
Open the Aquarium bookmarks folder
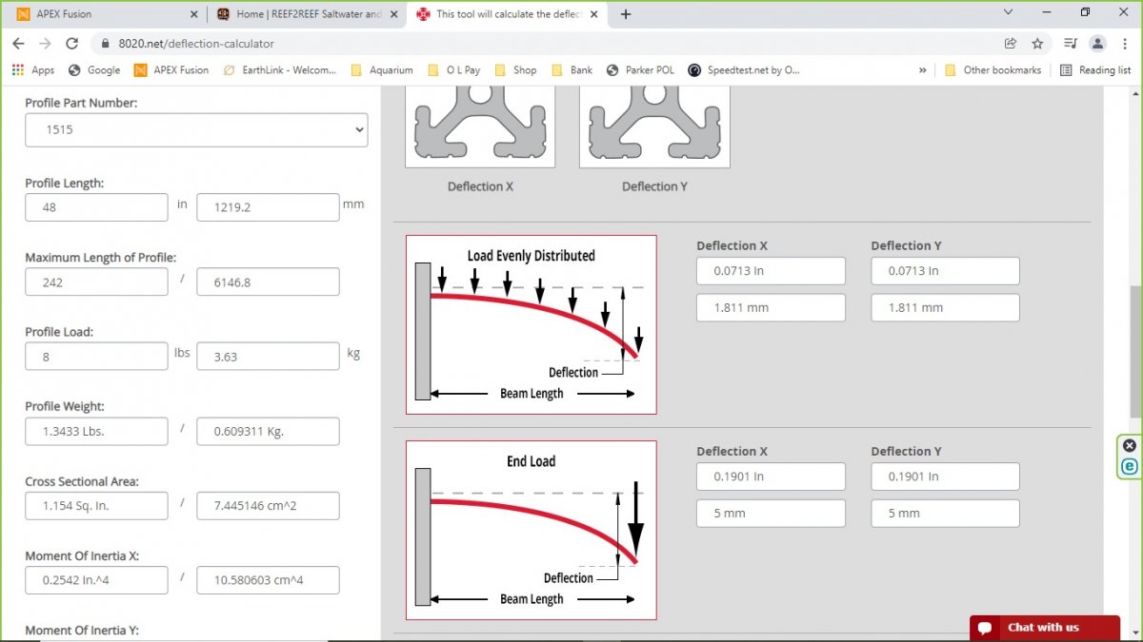(x=382, y=70)
